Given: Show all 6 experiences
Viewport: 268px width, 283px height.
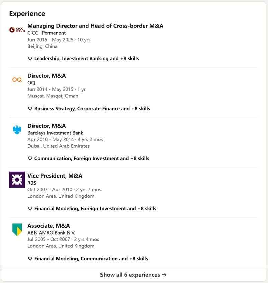Looking at the screenshot, I should (133, 275).
